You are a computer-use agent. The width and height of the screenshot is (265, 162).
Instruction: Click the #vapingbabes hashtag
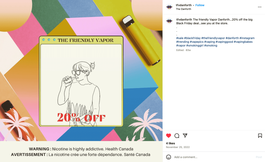(x=243, y=42)
